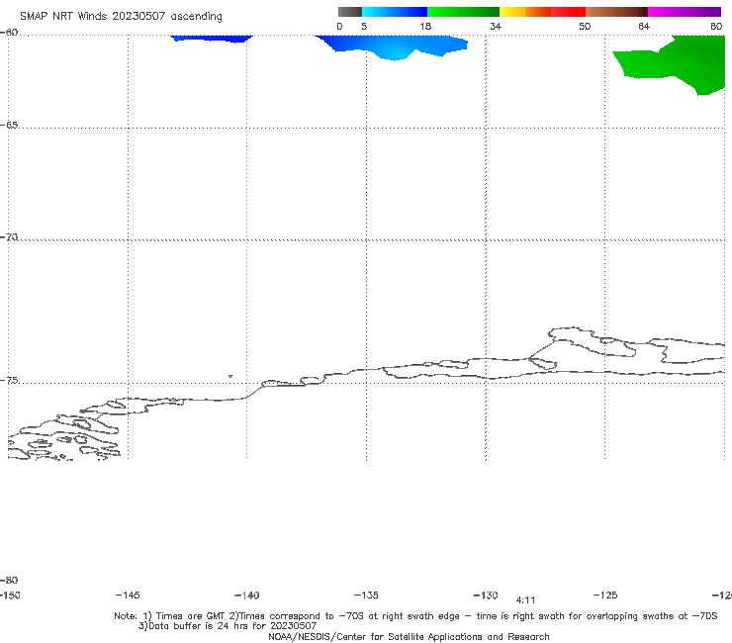Click the dark blue wind swath near -142 longitude
The width and height of the screenshot is (732, 643).
[211, 38]
